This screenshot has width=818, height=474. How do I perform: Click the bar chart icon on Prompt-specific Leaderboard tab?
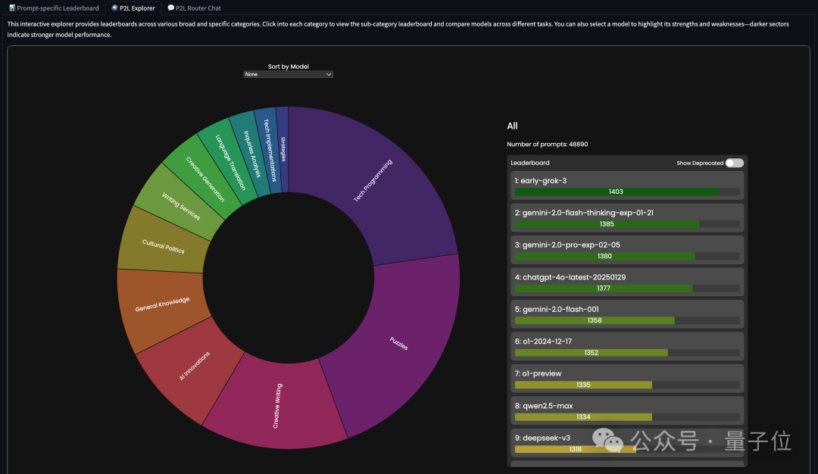point(12,8)
